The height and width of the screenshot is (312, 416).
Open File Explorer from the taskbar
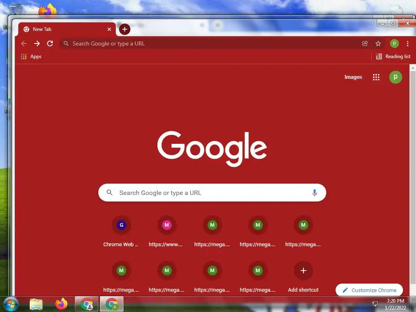(x=36, y=304)
